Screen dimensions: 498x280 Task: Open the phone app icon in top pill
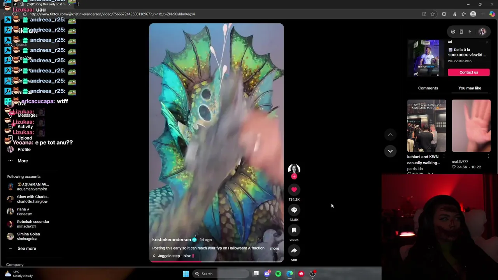461,32
